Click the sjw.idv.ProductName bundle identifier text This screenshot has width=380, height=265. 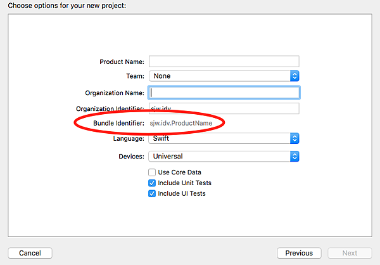tap(185, 122)
